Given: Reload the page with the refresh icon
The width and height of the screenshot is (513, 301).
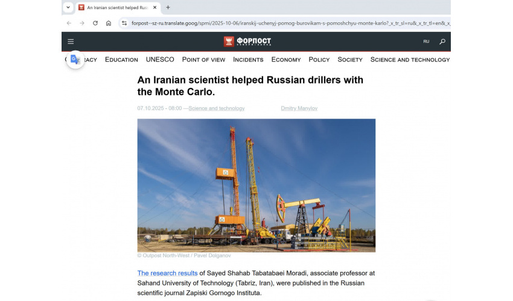Looking at the screenshot, I should [x=95, y=23].
